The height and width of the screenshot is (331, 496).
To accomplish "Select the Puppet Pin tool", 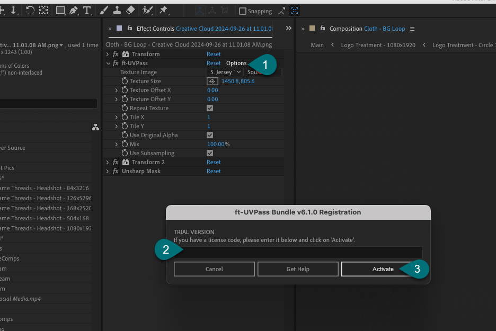I will tap(163, 11).
